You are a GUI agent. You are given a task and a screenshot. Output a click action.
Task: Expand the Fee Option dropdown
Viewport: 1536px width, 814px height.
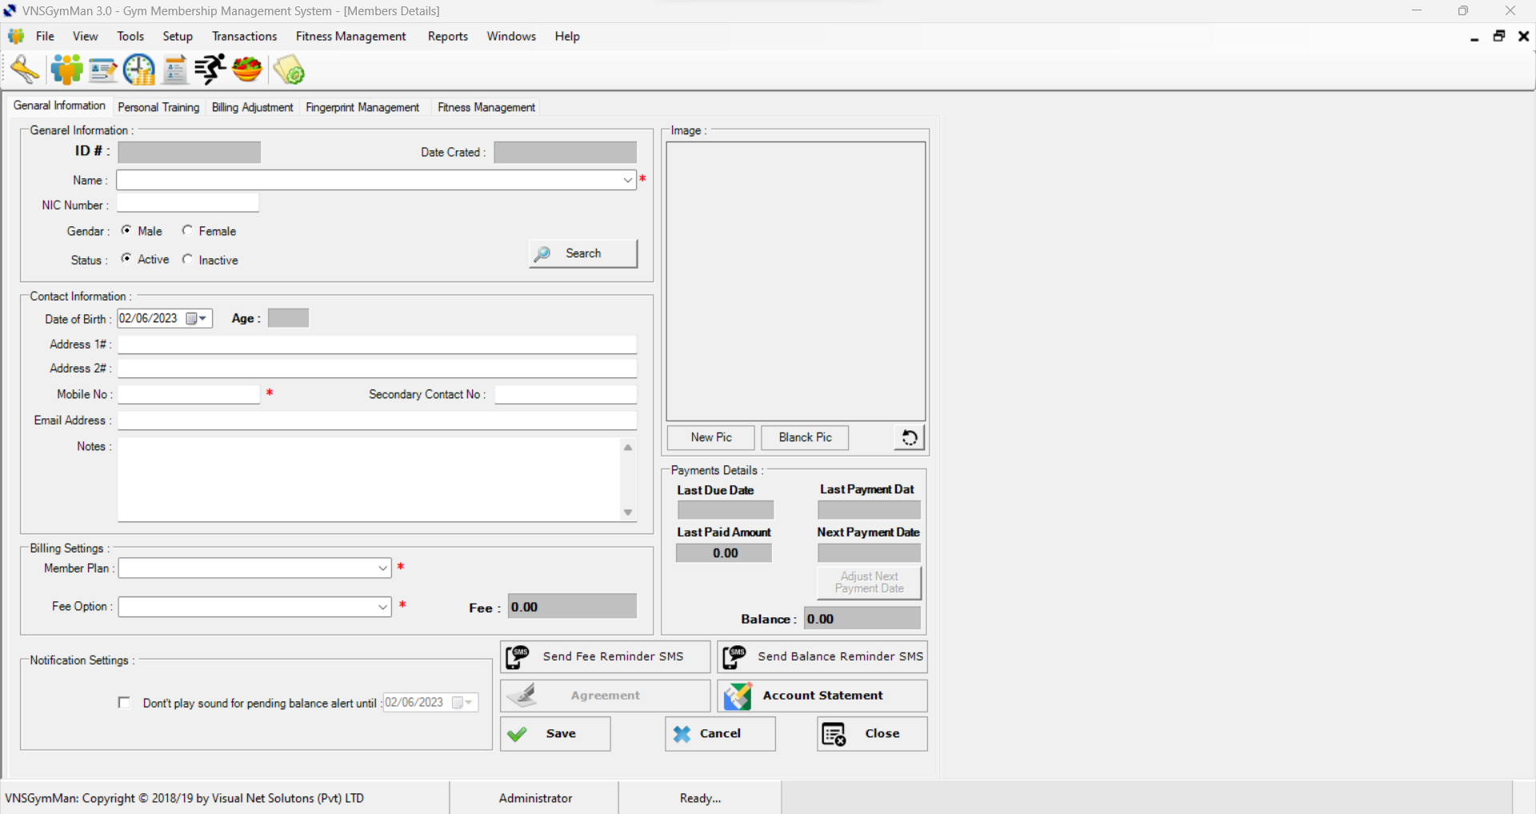tap(382, 607)
